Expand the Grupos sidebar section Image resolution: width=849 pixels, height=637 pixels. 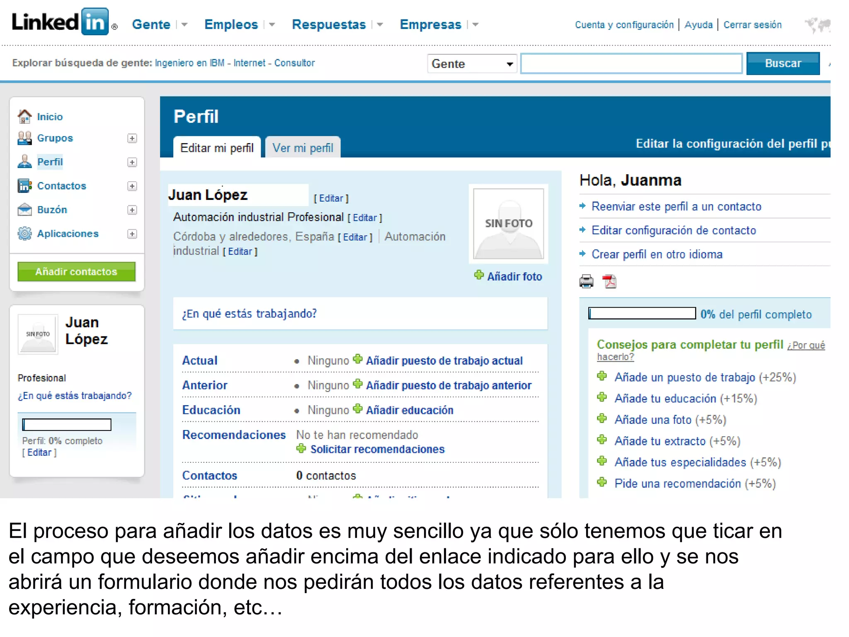[x=132, y=139]
